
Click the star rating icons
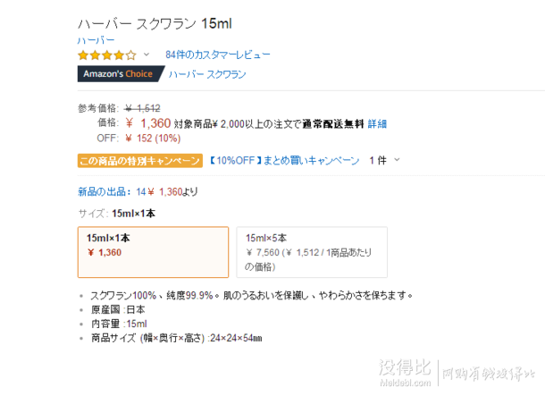coord(107,55)
